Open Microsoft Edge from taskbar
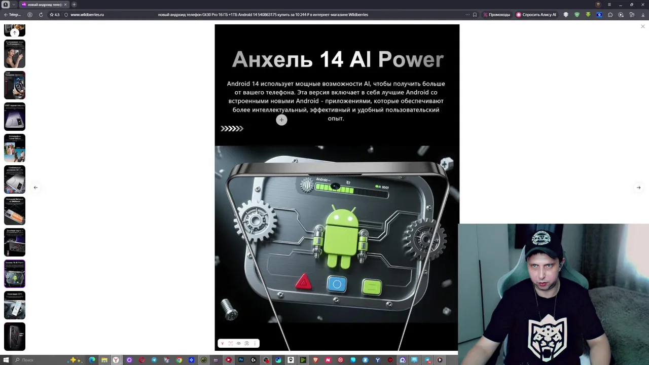This screenshot has height=365, width=649. tap(92, 360)
